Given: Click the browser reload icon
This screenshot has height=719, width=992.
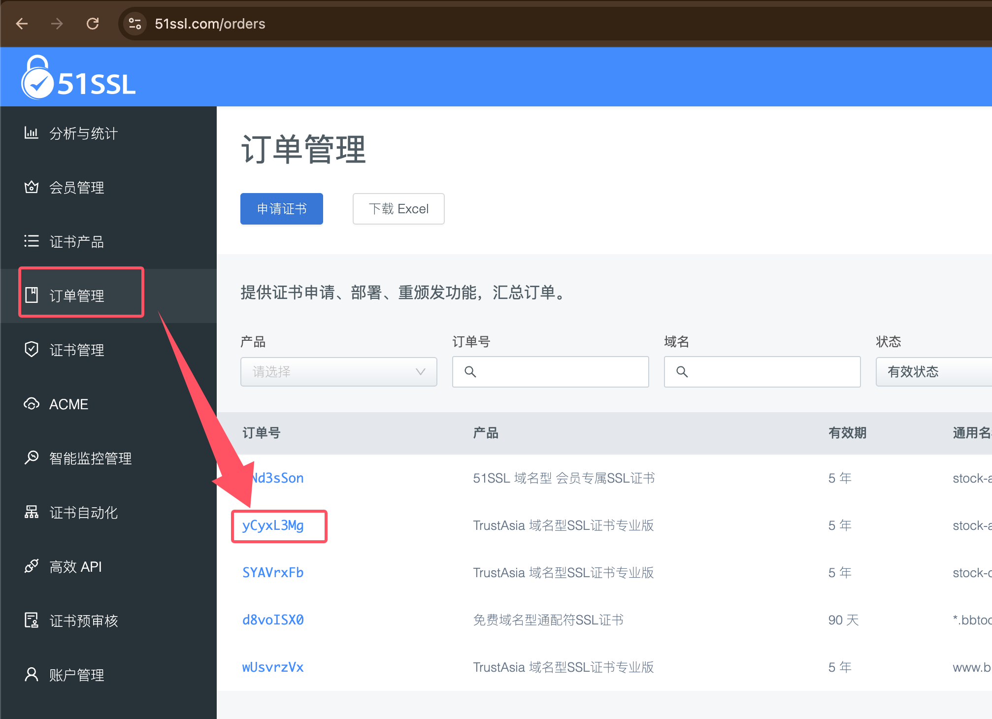Looking at the screenshot, I should (93, 24).
